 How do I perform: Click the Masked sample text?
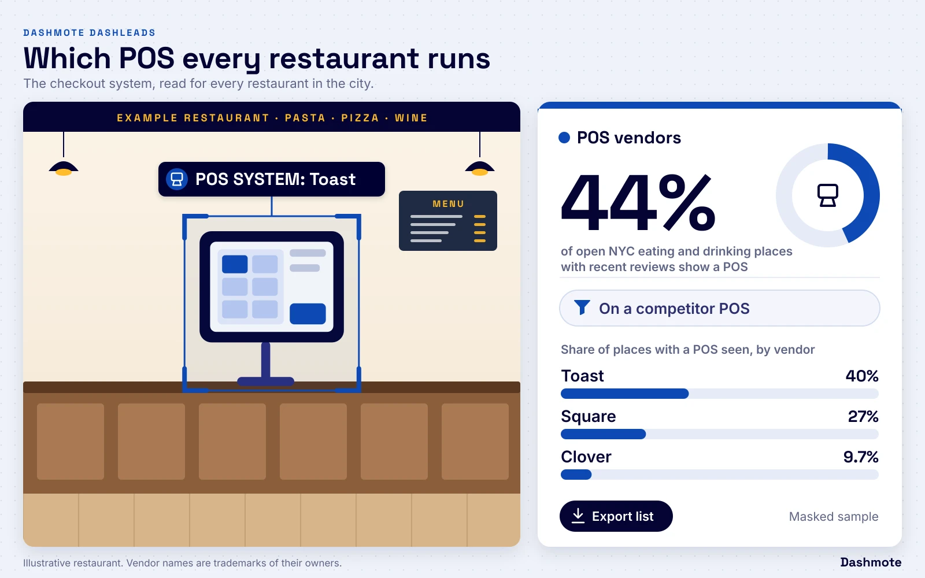click(x=834, y=516)
